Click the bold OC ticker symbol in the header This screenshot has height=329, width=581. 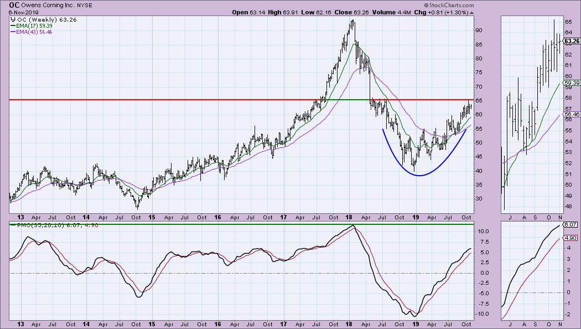point(14,5)
